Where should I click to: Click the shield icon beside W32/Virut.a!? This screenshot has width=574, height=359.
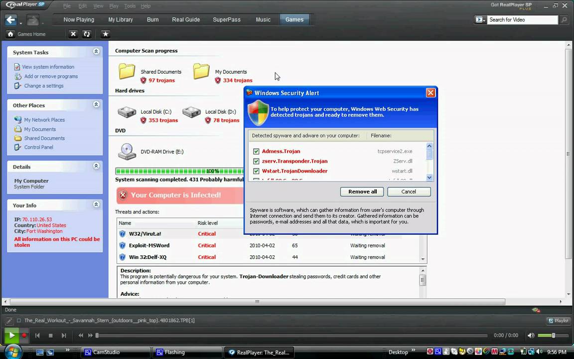point(122,234)
